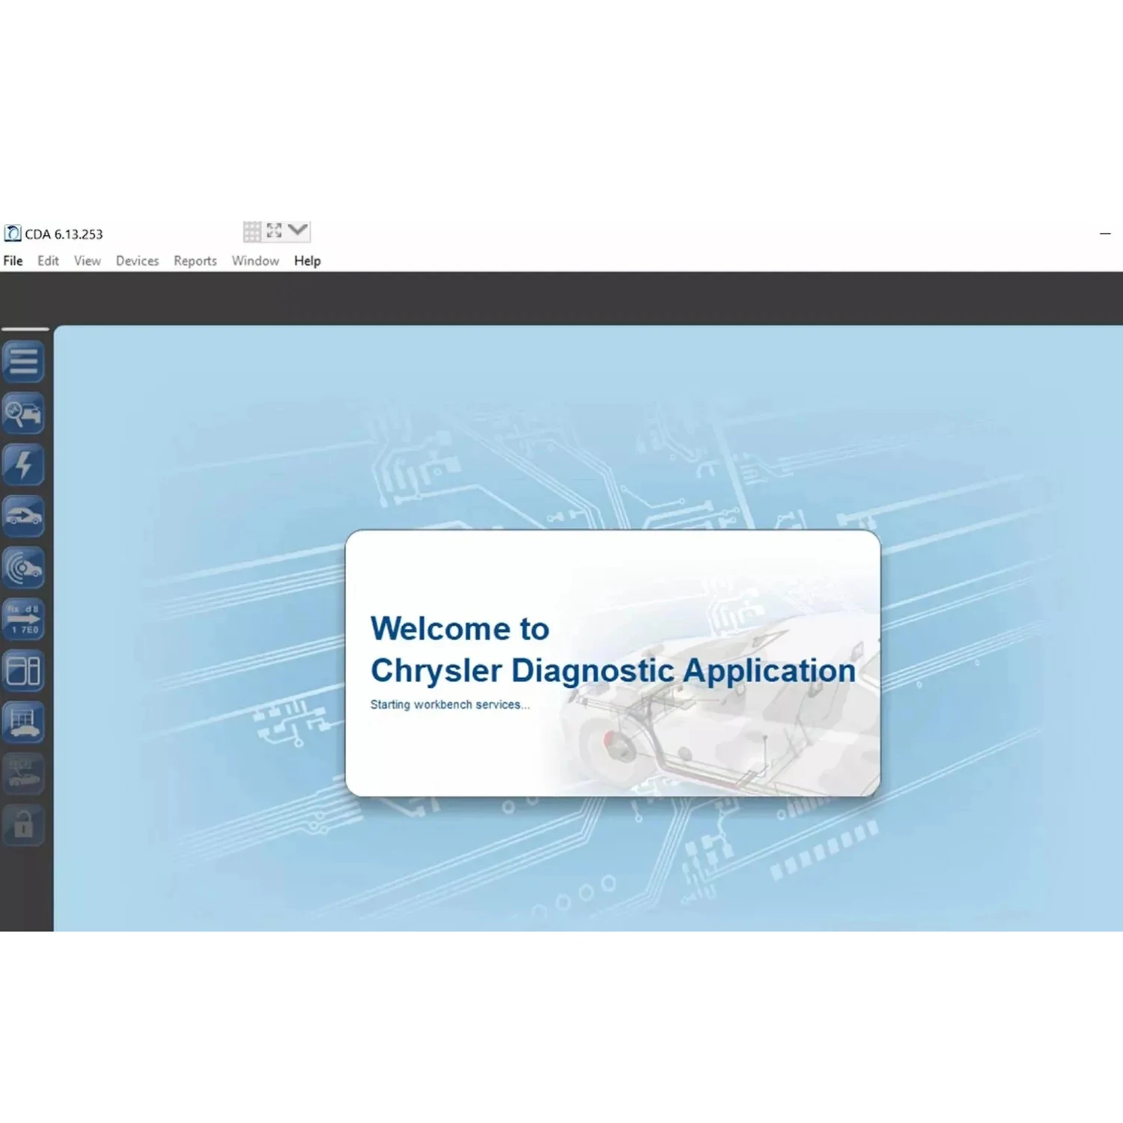Select the vehicle search magnifier icon
The image size is (1123, 1123).
tap(23, 413)
